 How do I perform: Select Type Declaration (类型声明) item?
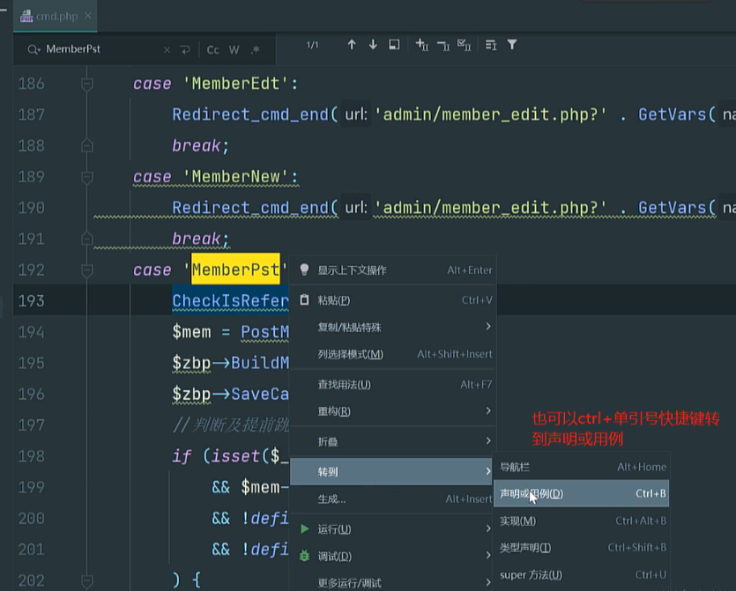pyautogui.click(x=582, y=547)
